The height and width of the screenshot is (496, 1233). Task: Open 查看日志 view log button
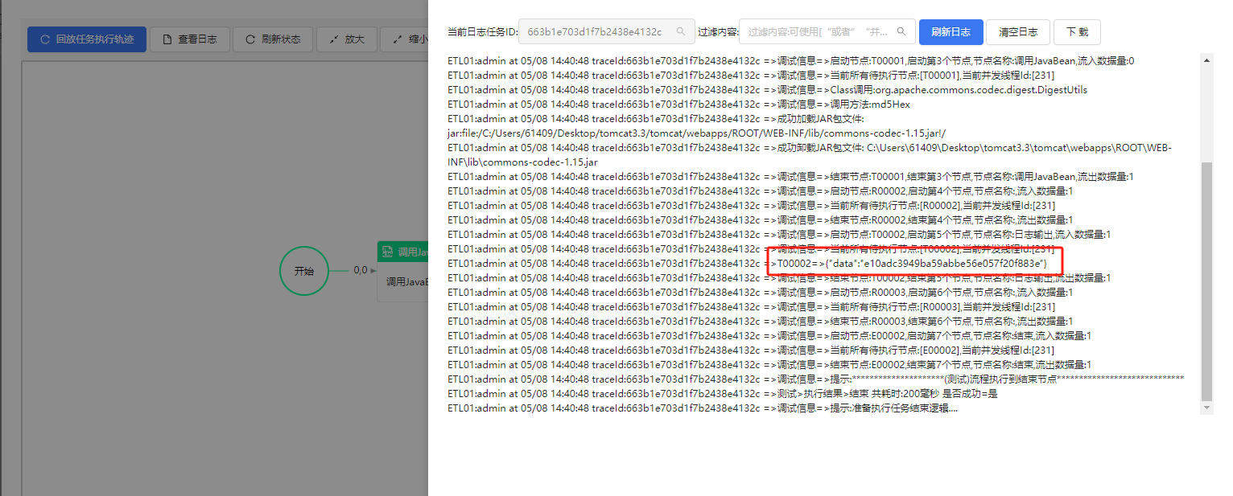coord(191,39)
